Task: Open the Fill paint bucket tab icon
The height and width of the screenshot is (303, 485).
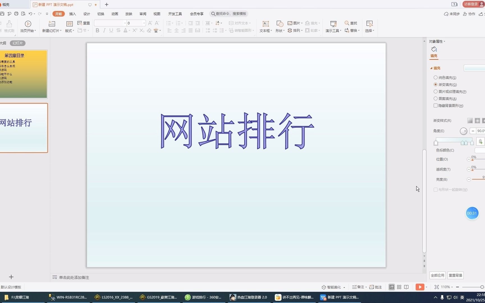Action: [x=434, y=49]
